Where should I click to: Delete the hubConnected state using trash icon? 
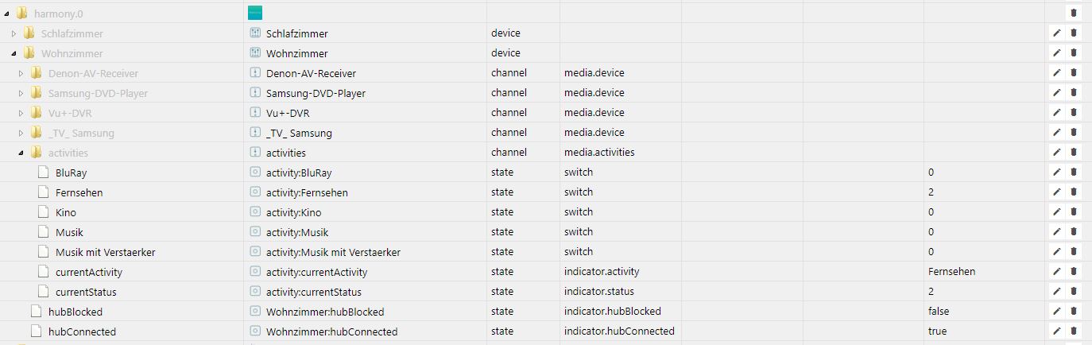click(1074, 331)
